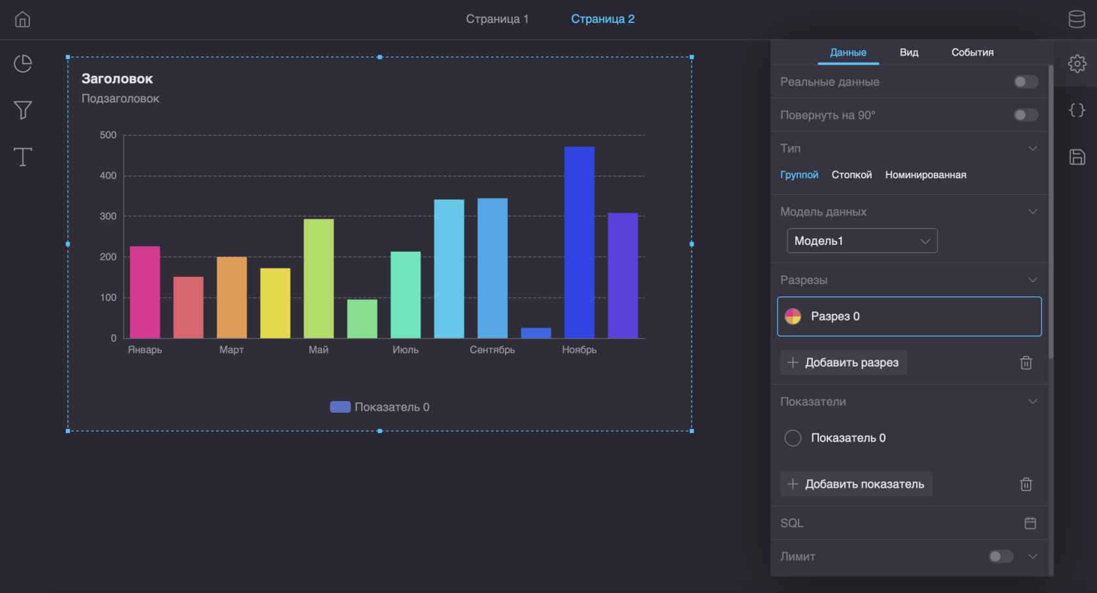Click the properties panel scrollbar

[x=1051, y=211]
